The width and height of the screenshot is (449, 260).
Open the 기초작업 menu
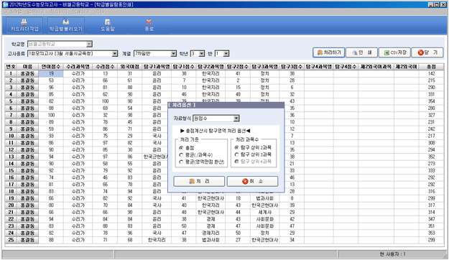coord(13,11)
